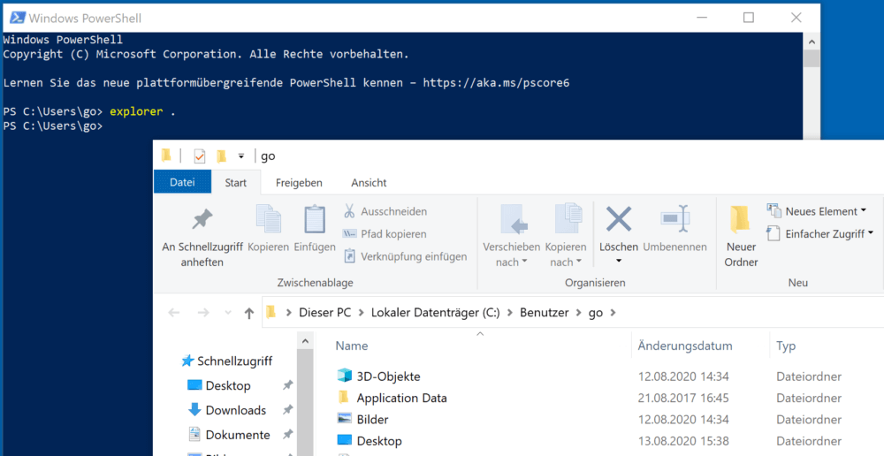
Task: Sort by the Änderungsdatum column header
Action: 685,346
